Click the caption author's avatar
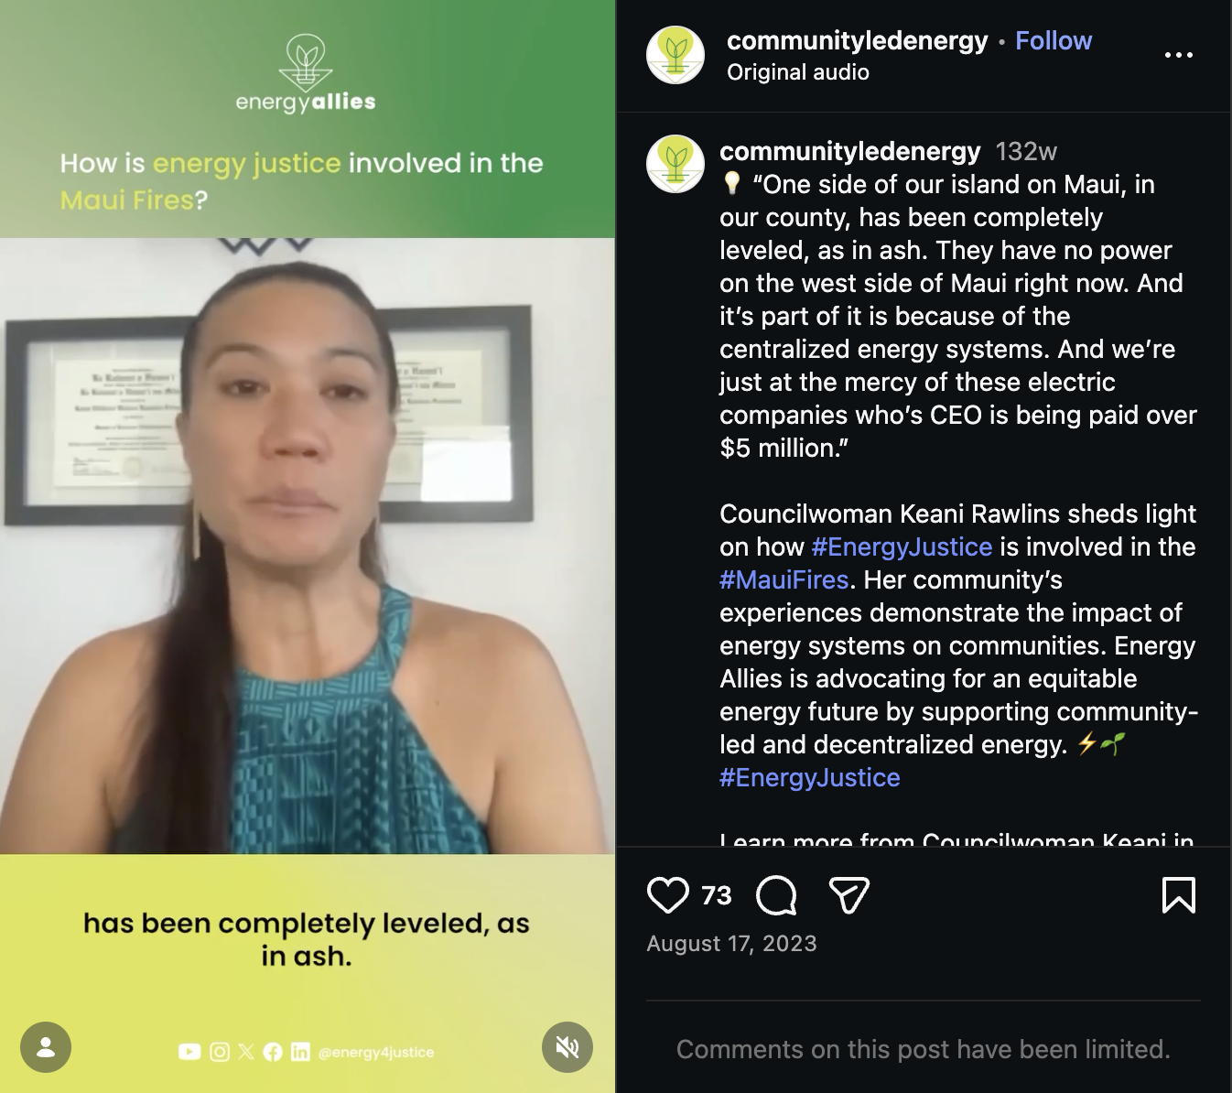The image size is (1232, 1093). tap(675, 164)
